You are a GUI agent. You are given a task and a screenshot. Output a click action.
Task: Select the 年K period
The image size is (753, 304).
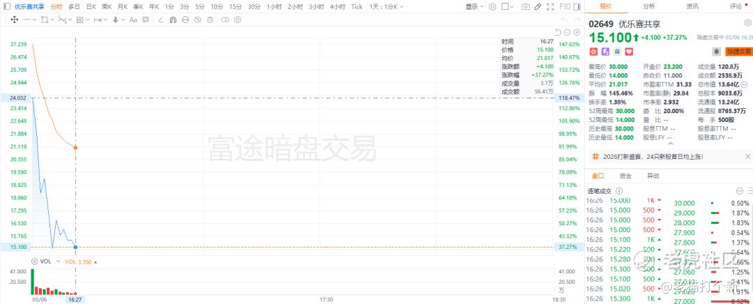tap(153, 7)
